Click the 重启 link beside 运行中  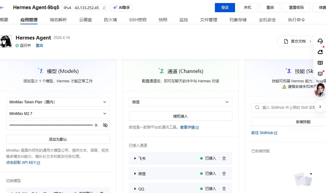39,45
